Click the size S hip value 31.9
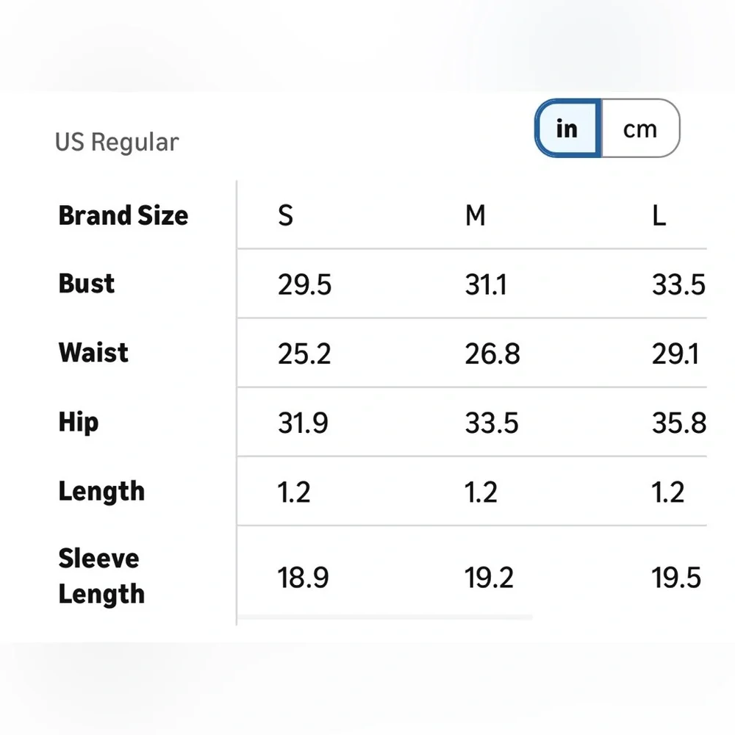The height and width of the screenshot is (735, 735). pyautogui.click(x=303, y=423)
